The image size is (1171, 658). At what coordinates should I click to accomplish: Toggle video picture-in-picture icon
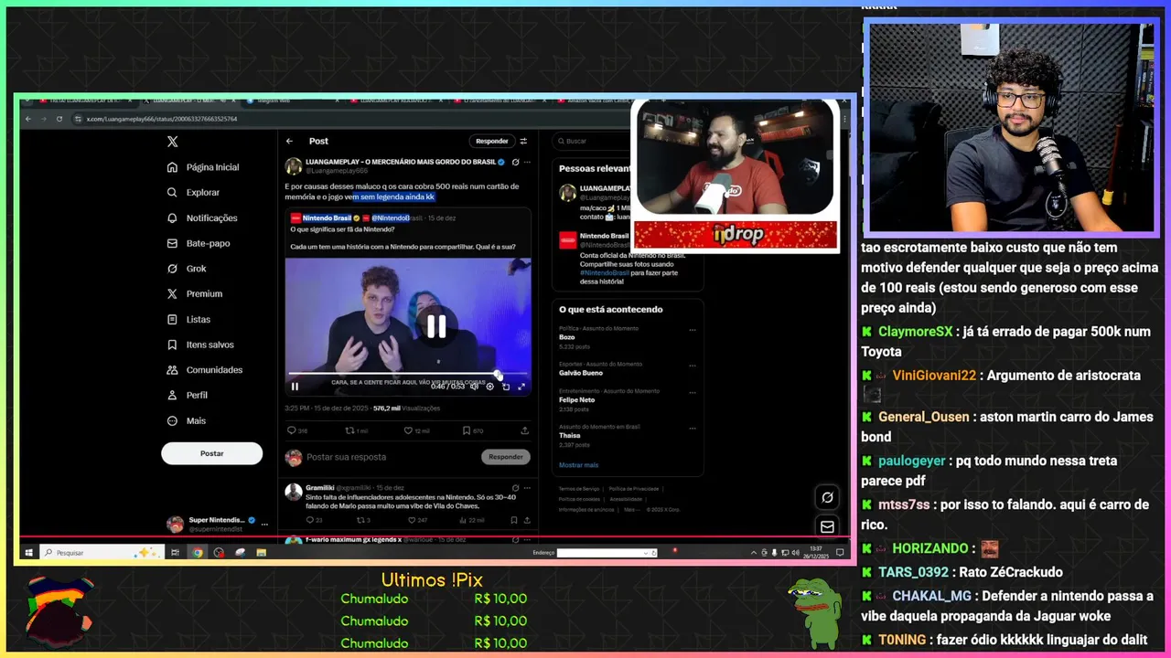tap(506, 387)
